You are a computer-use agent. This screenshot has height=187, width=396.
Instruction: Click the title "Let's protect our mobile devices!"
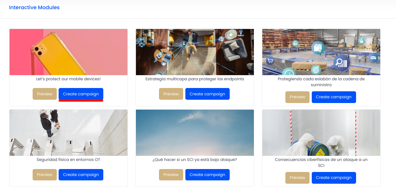[69, 79]
